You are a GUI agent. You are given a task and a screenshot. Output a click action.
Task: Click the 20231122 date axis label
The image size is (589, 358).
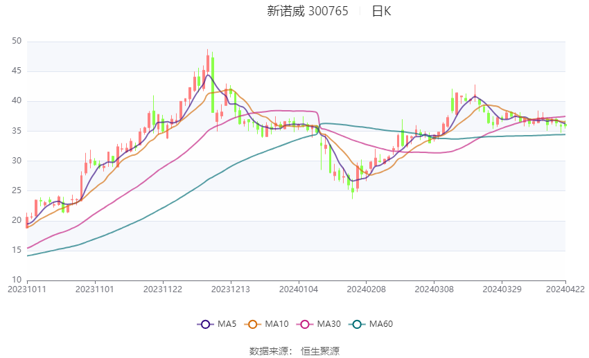tap(163, 289)
